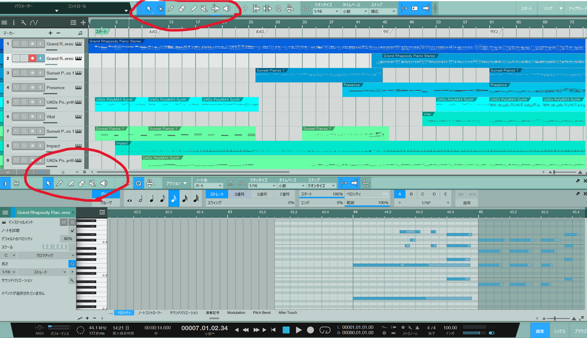Solo track 3 Sunset P..os 1

pyautogui.click(x=24, y=73)
